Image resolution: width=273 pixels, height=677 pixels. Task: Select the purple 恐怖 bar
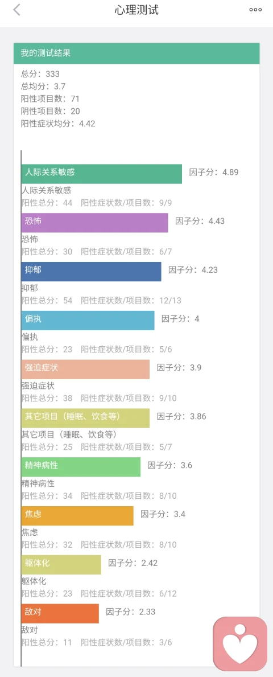[x=95, y=223]
